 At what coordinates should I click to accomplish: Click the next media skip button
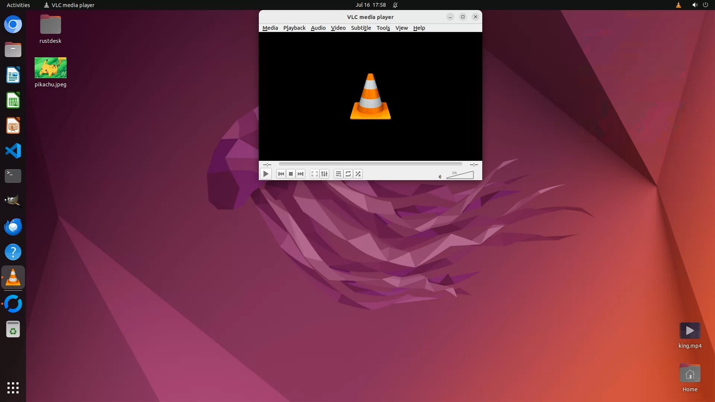pos(301,174)
